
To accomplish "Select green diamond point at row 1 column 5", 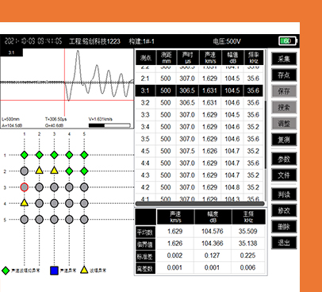I will pyautogui.click(x=84, y=155).
